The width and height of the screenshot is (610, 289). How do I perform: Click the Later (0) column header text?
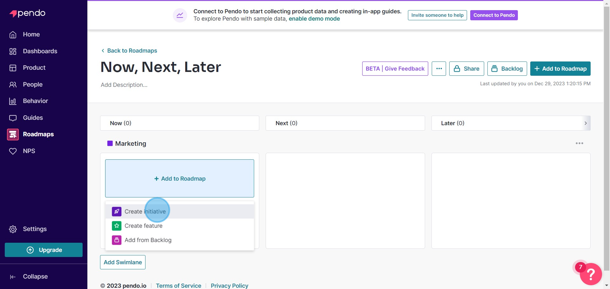tap(452, 123)
